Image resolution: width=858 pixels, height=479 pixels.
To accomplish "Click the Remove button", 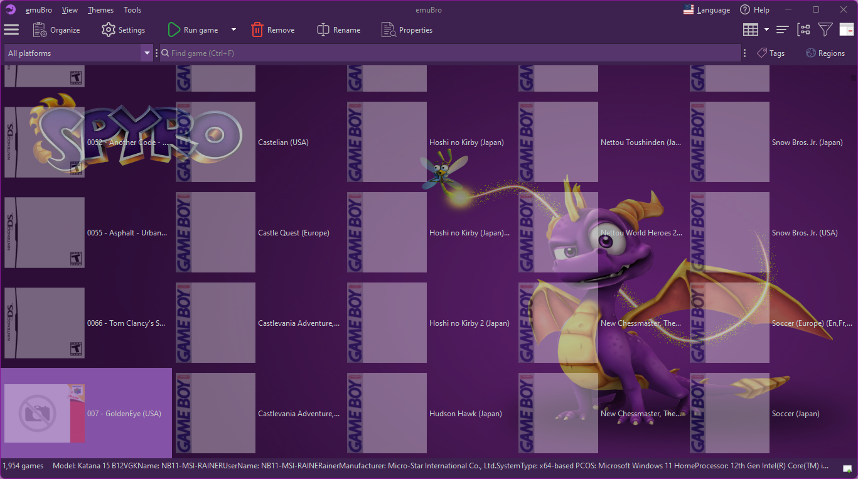I will click(272, 29).
